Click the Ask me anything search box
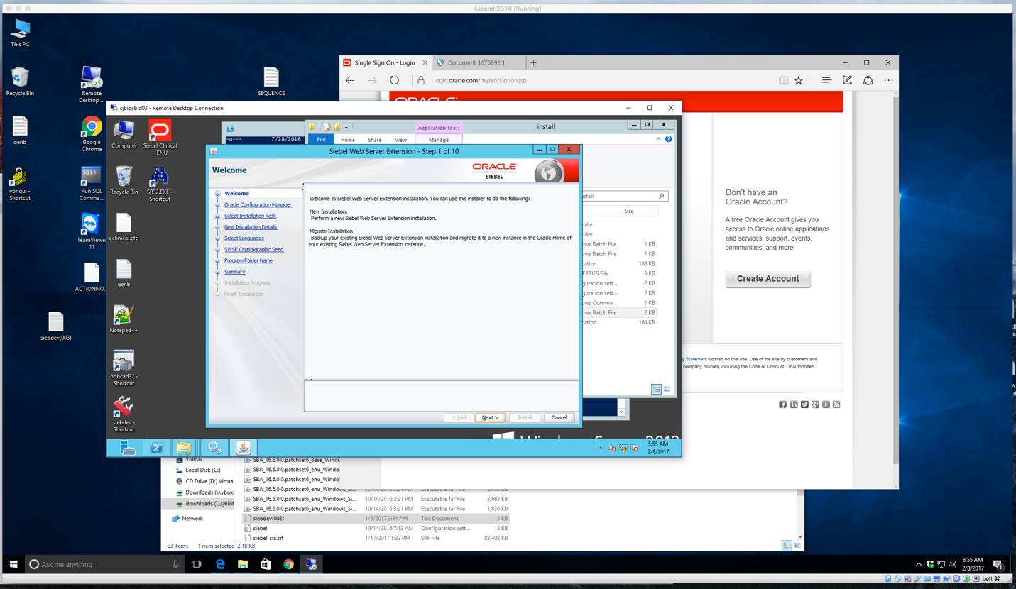Image resolution: width=1016 pixels, height=589 pixels. click(105, 564)
